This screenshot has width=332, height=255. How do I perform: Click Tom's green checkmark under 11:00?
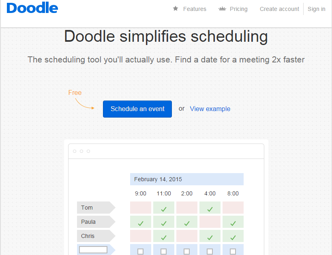pos(164,208)
